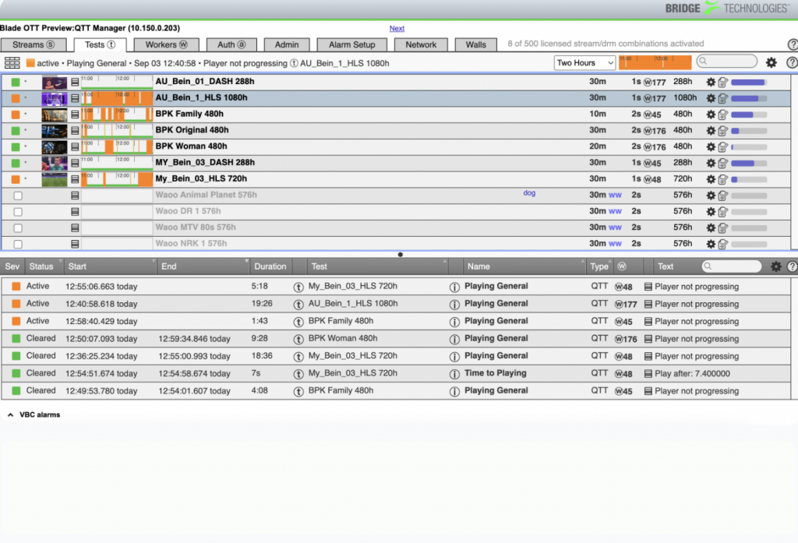Open the Two Hours time range dropdown
Viewport: 798px width, 543px height.
point(584,63)
